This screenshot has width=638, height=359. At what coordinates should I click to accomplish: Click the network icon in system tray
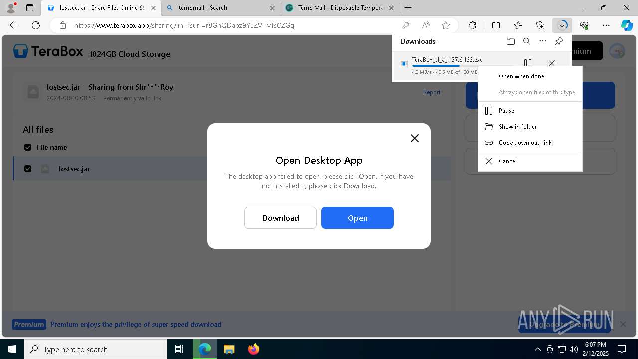(x=562, y=349)
